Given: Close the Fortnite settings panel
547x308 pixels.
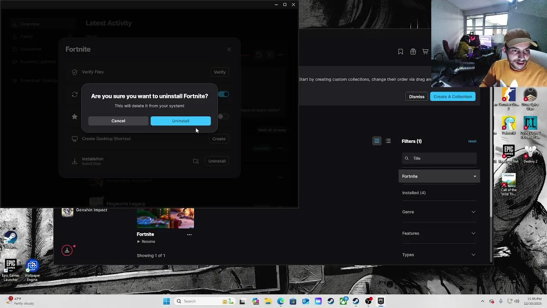Looking at the screenshot, I should (229, 50).
